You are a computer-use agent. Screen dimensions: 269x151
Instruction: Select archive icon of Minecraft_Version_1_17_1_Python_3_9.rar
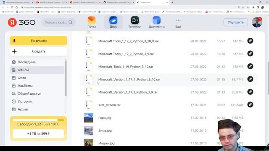(x=89, y=92)
